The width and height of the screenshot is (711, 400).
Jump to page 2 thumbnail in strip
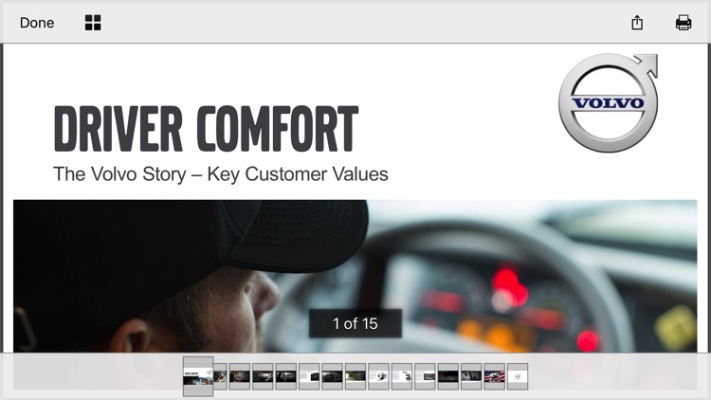point(220,376)
